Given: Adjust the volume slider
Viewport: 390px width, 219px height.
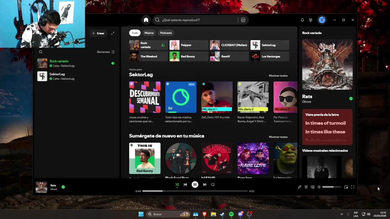Looking at the screenshot, I should [332, 187].
